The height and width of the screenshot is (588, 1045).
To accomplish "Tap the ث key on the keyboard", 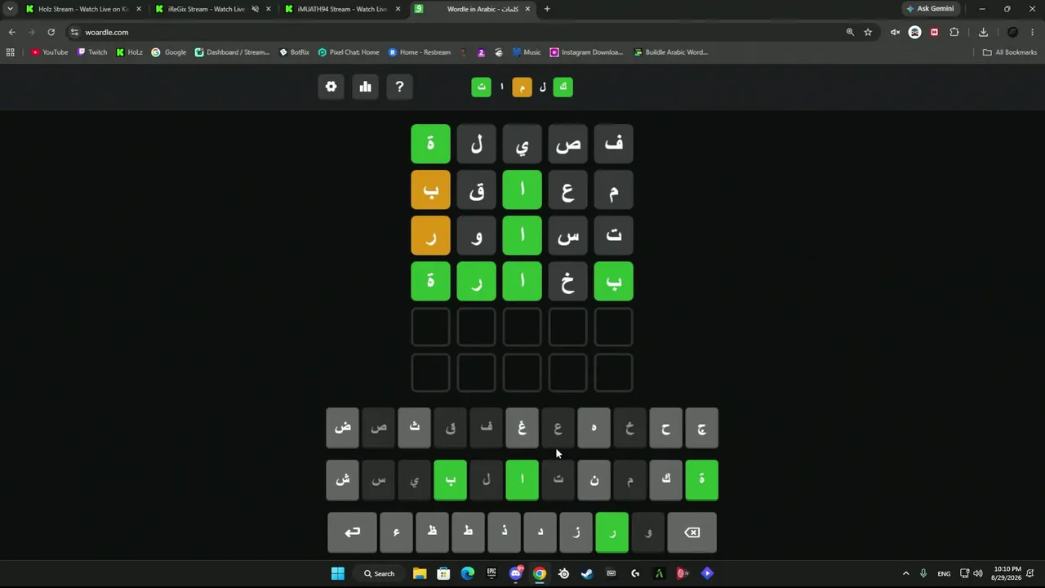I will 414,428.
